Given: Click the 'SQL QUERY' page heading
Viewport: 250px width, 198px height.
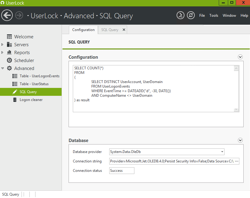Looking at the screenshot, I should pyautogui.click(x=79, y=42).
